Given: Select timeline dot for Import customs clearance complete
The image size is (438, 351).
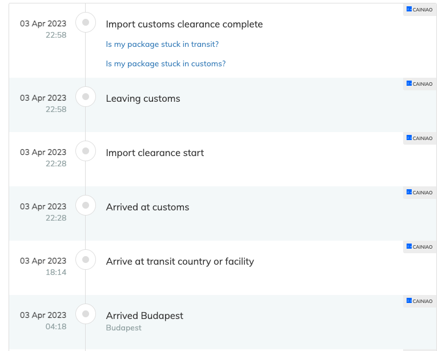Looking at the screenshot, I should click(x=86, y=22).
